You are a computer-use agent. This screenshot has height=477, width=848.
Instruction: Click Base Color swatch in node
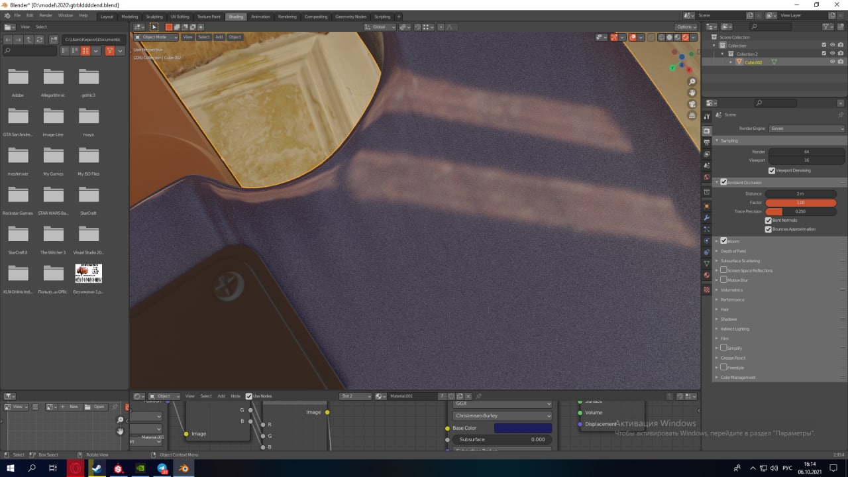click(x=523, y=428)
